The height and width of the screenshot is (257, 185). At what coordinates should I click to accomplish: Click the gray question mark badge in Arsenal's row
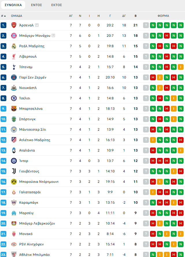[146, 25]
